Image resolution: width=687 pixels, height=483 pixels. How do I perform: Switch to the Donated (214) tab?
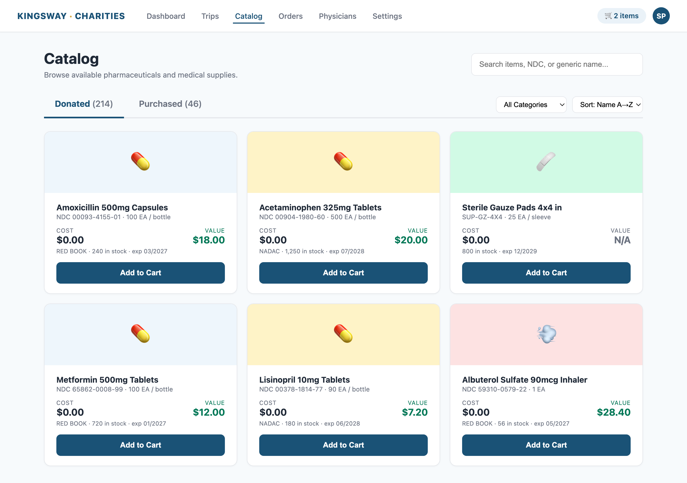pos(84,104)
